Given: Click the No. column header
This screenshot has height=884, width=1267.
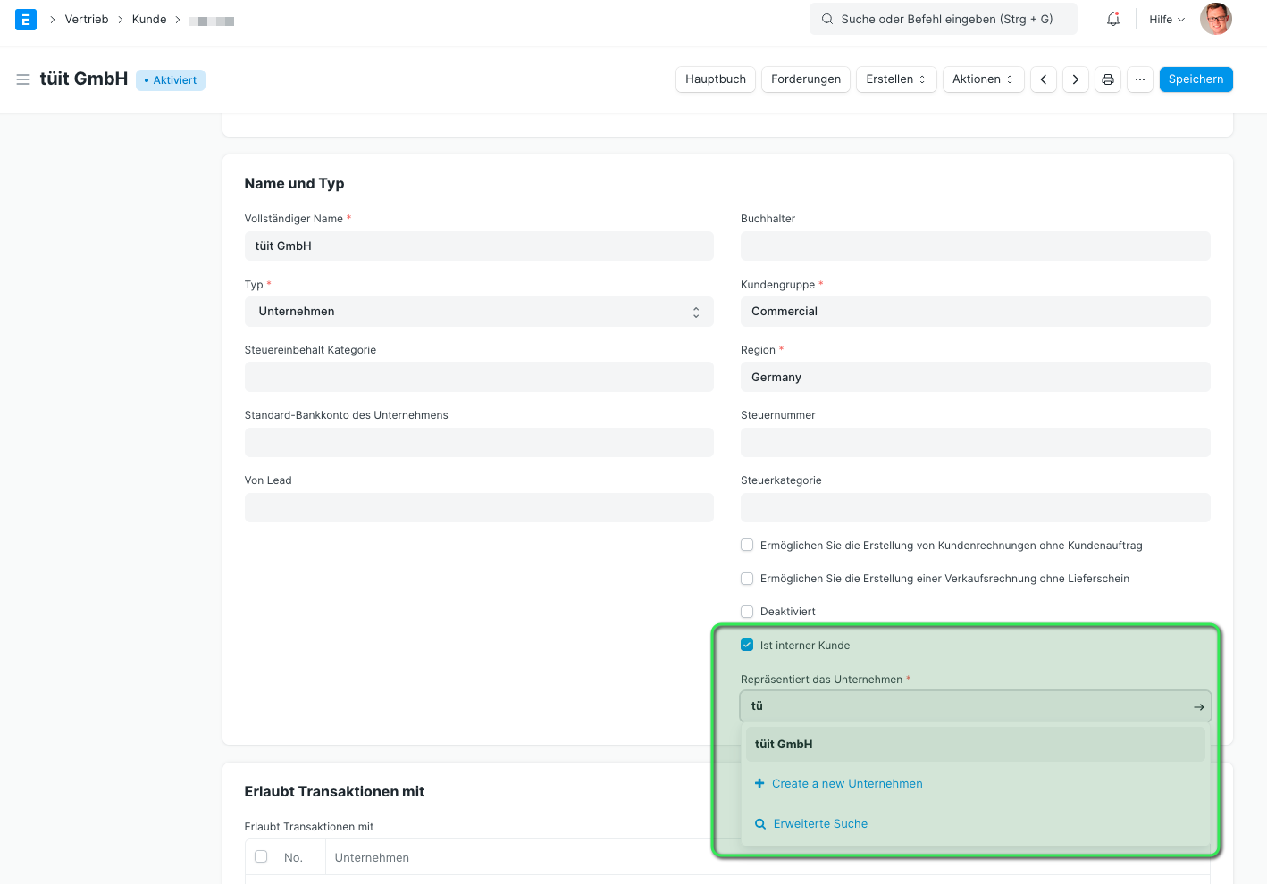Looking at the screenshot, I should point(293,857).
